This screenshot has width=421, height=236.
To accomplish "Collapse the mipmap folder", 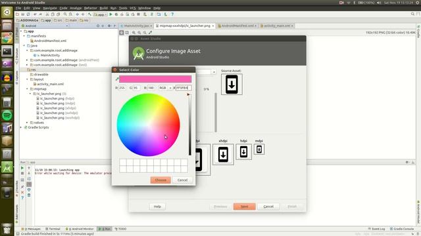I will [x=27, y=89].
